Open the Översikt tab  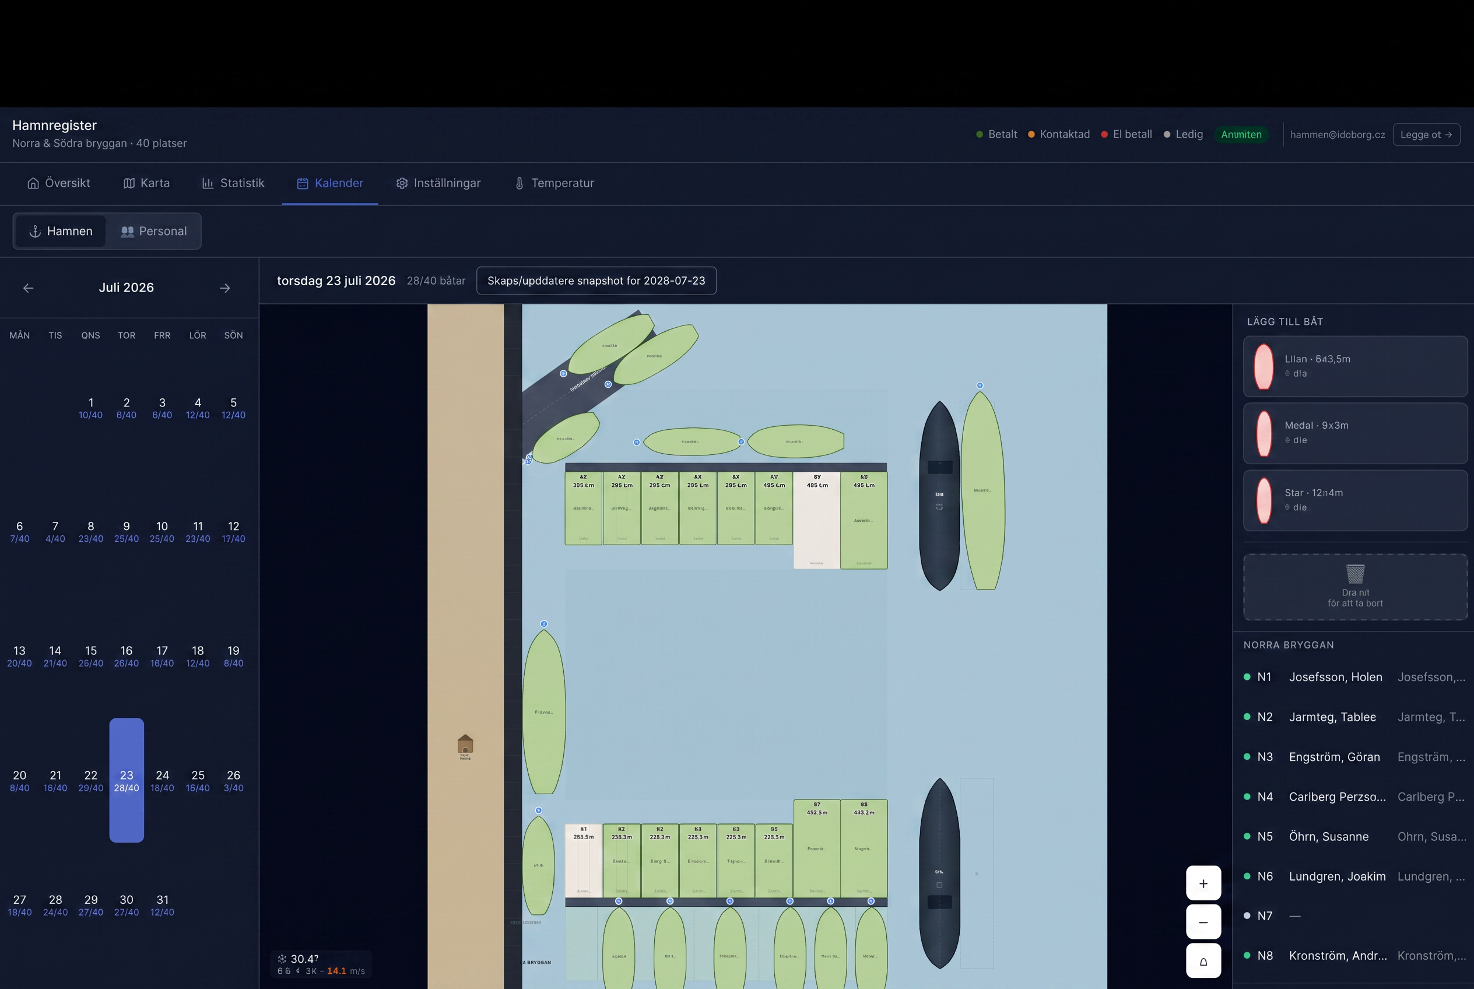(x=59, y=183)
